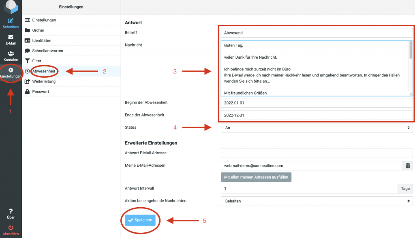Screen dimensions: 415x238
Task: Expand the Status dropdown showing An
Action: point(317,128)
